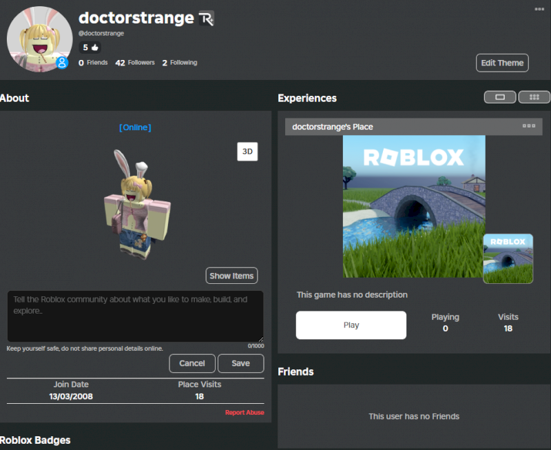Screen dimensions: 551x450
Task: Switch Experiences to grid view
Action: coord(534,97)
